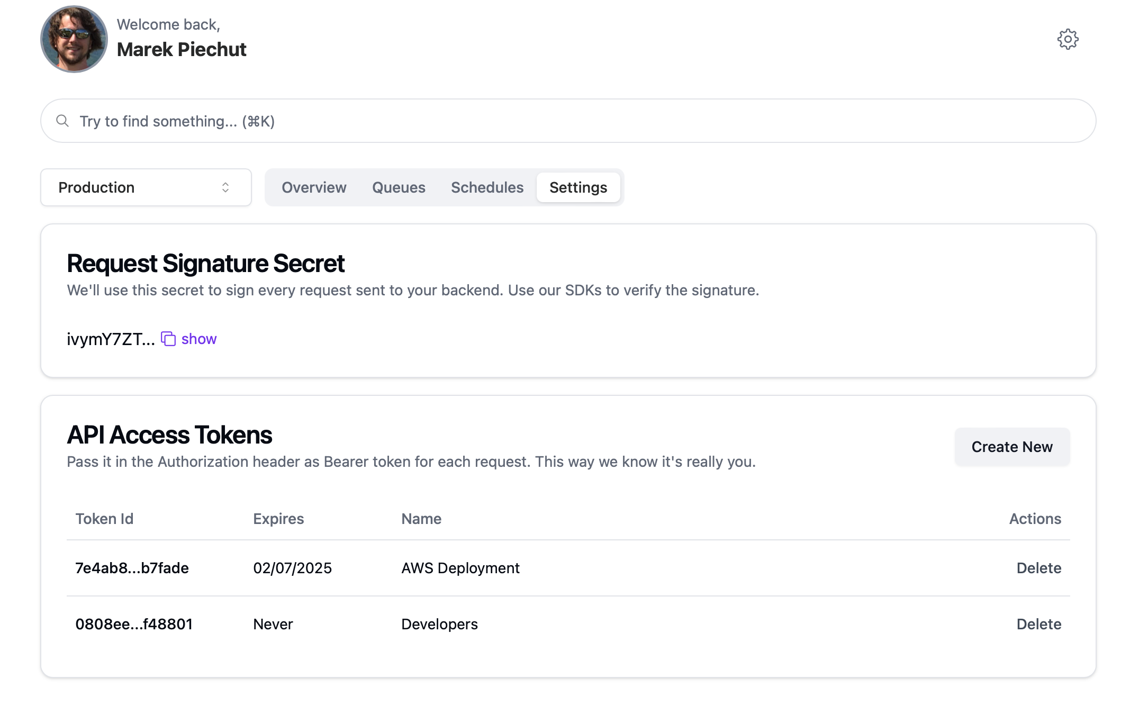
Task: Delete the AWS Deployment token
Action: 1039,568
